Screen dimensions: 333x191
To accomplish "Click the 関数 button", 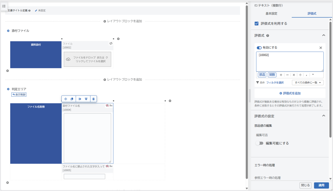I will click(x=272, y=75).
